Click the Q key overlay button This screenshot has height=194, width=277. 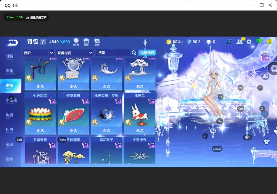click(221, 97)
